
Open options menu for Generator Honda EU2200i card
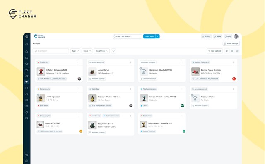click(x=182, y=62)
